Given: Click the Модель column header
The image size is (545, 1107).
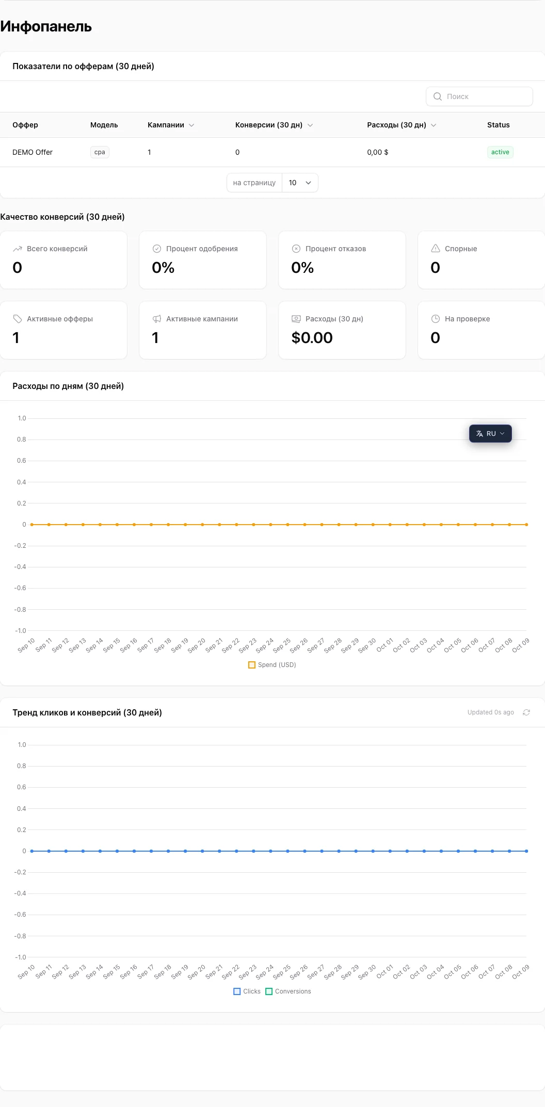Looking at the screenshot, I should coord(104,125).
